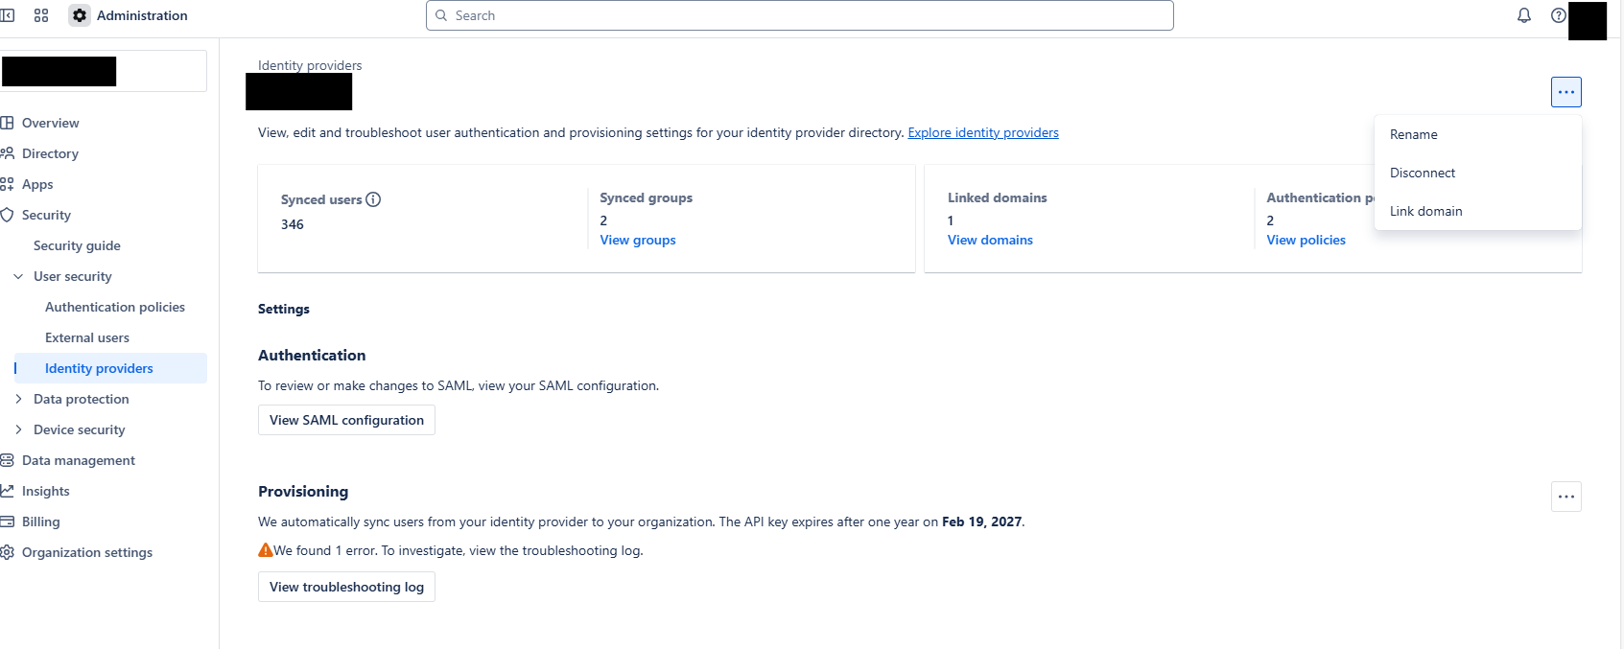The image size is (1624, 649).
Task: Open the user profile avatar
Action: [x=1588, y=21]
